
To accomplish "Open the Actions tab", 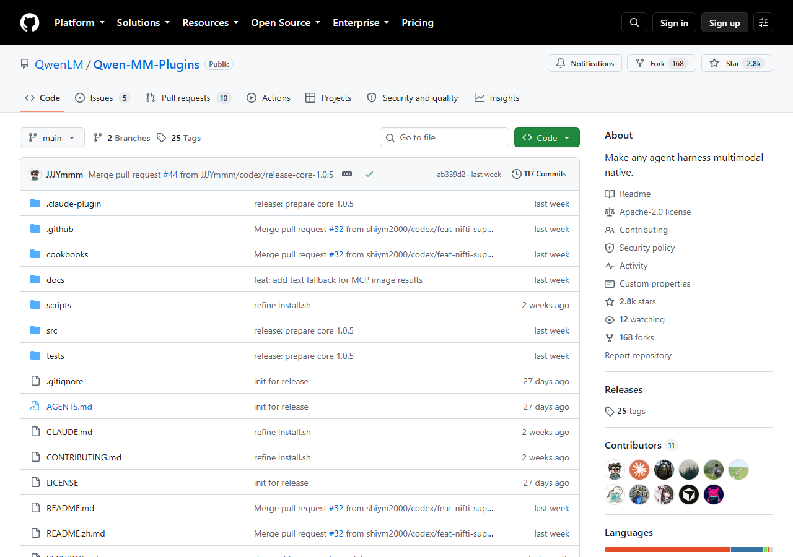I will click(x=268, y=98).
